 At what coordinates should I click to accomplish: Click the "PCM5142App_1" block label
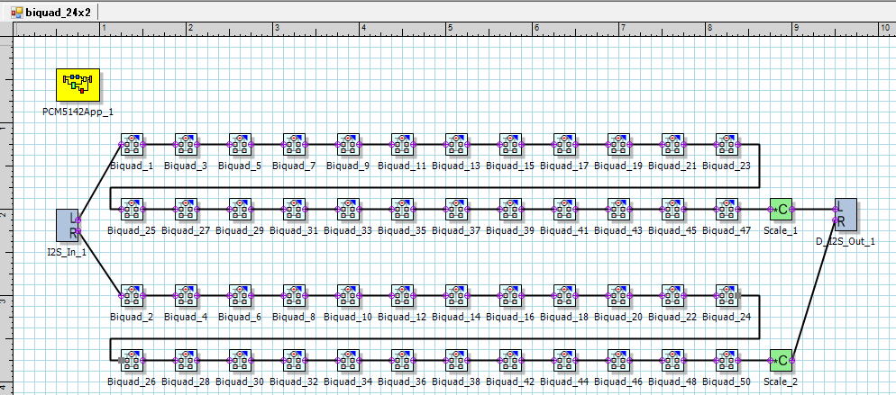coord(78,112)
